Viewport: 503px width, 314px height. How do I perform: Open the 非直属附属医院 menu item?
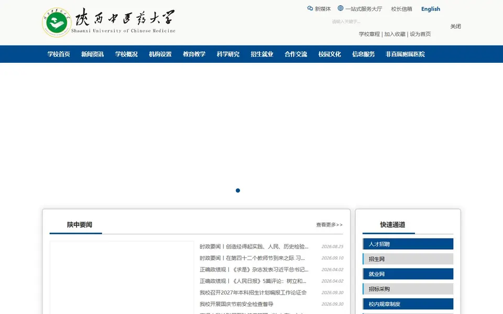[x=405, y=54]
